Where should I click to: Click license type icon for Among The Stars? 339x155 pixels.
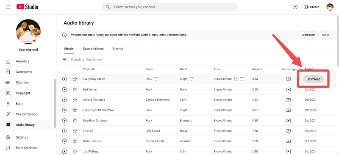(288, 100)
